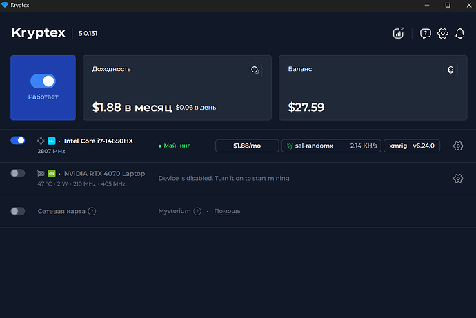Viewport: 476px width, 318px height.
Task: Click the Майнинг status label
Action: (x=177, y=146)
